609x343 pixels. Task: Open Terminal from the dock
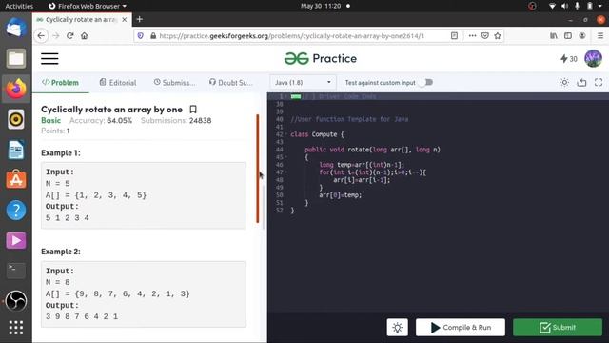coord(16,271)
